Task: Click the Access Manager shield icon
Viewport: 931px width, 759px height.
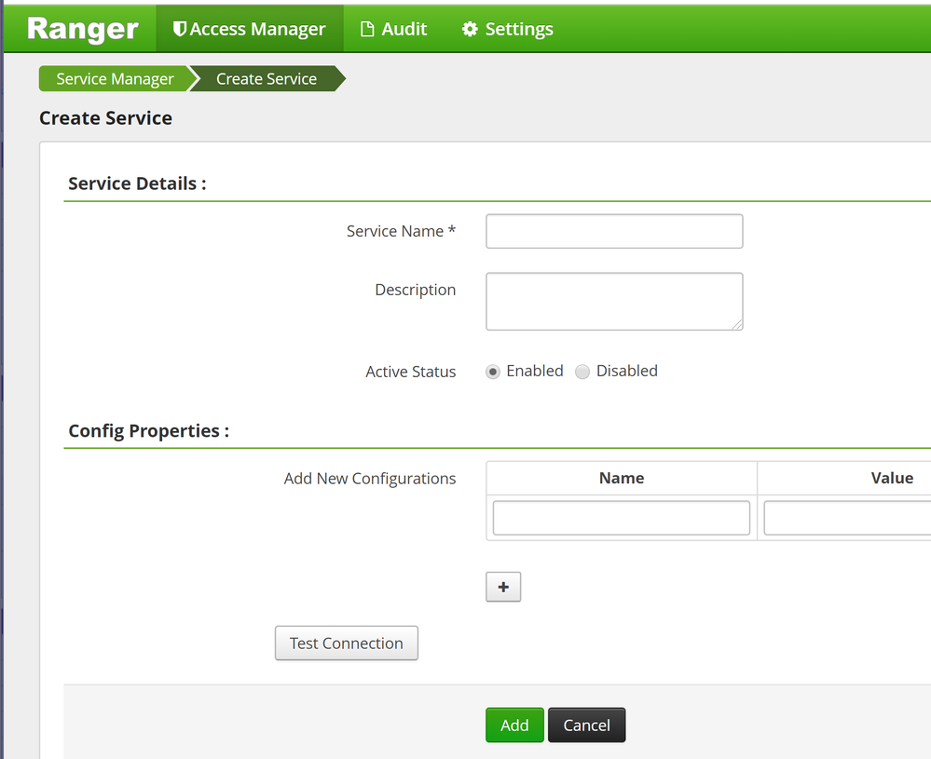Action: point(179,29)
